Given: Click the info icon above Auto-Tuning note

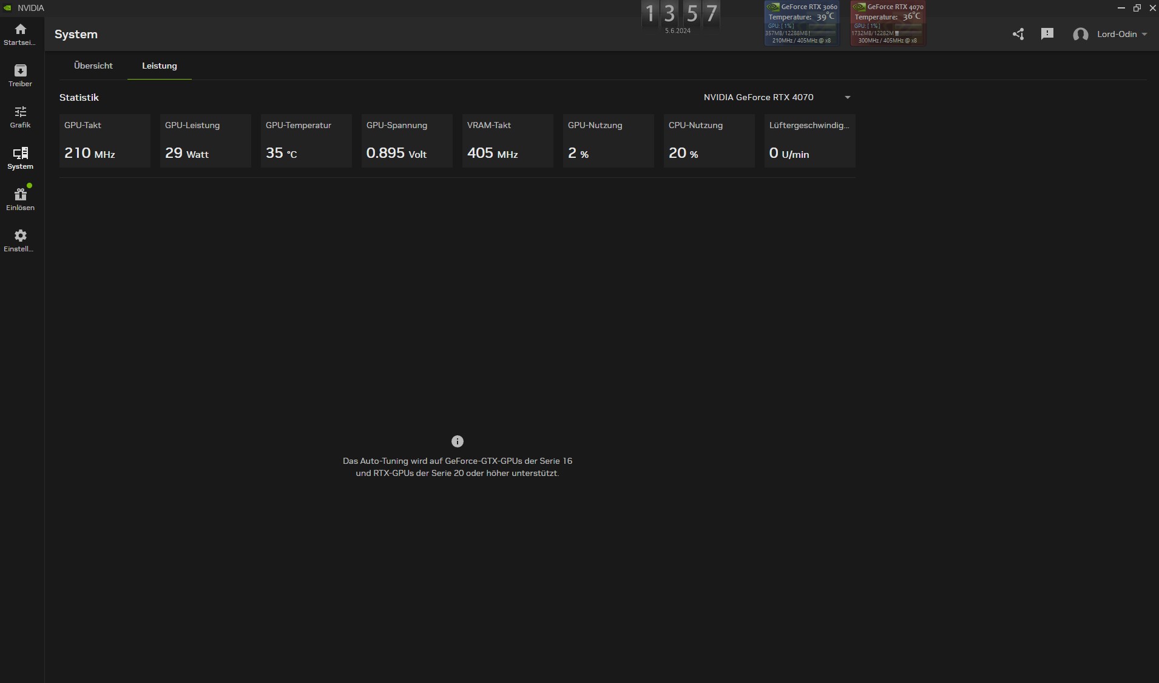Looking at the screenshot, I should click(x=458, y=441).
